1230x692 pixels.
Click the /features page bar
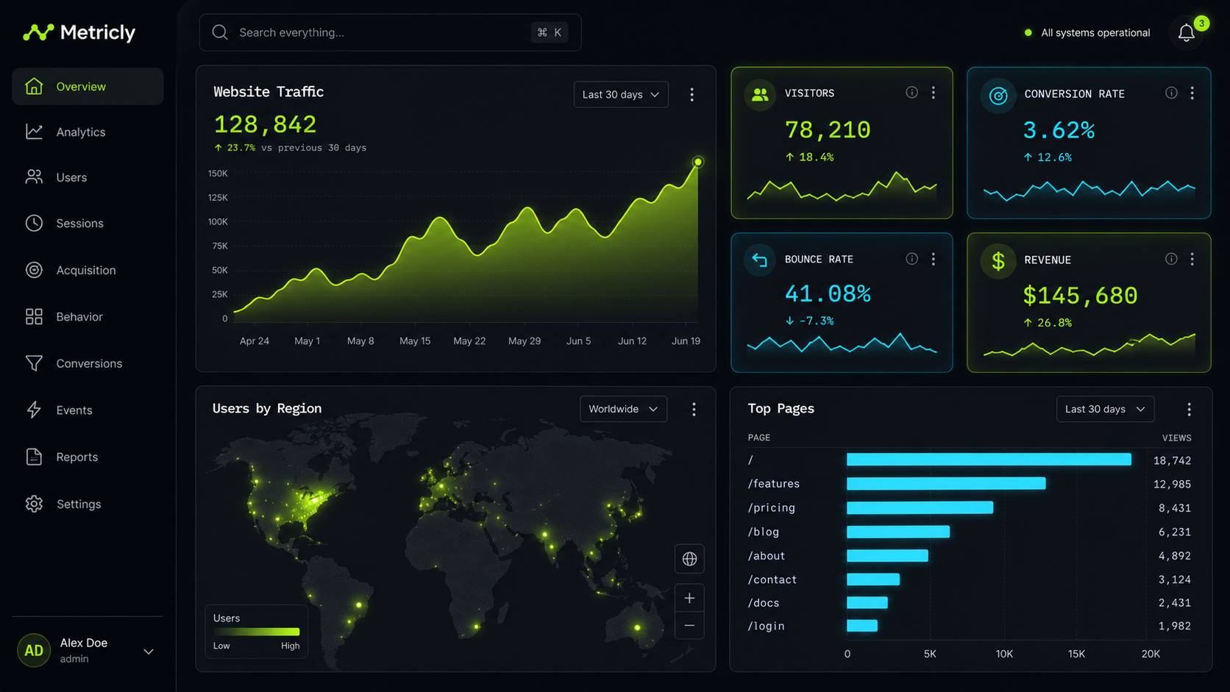tap(946, 483)
